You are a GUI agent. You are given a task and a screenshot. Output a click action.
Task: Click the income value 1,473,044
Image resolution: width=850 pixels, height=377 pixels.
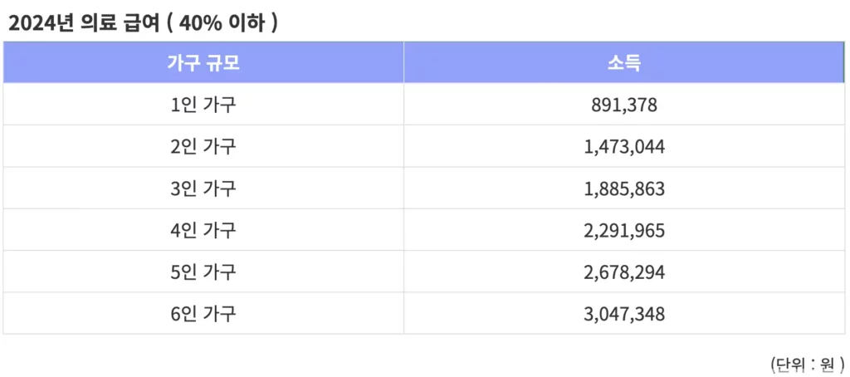624,146
